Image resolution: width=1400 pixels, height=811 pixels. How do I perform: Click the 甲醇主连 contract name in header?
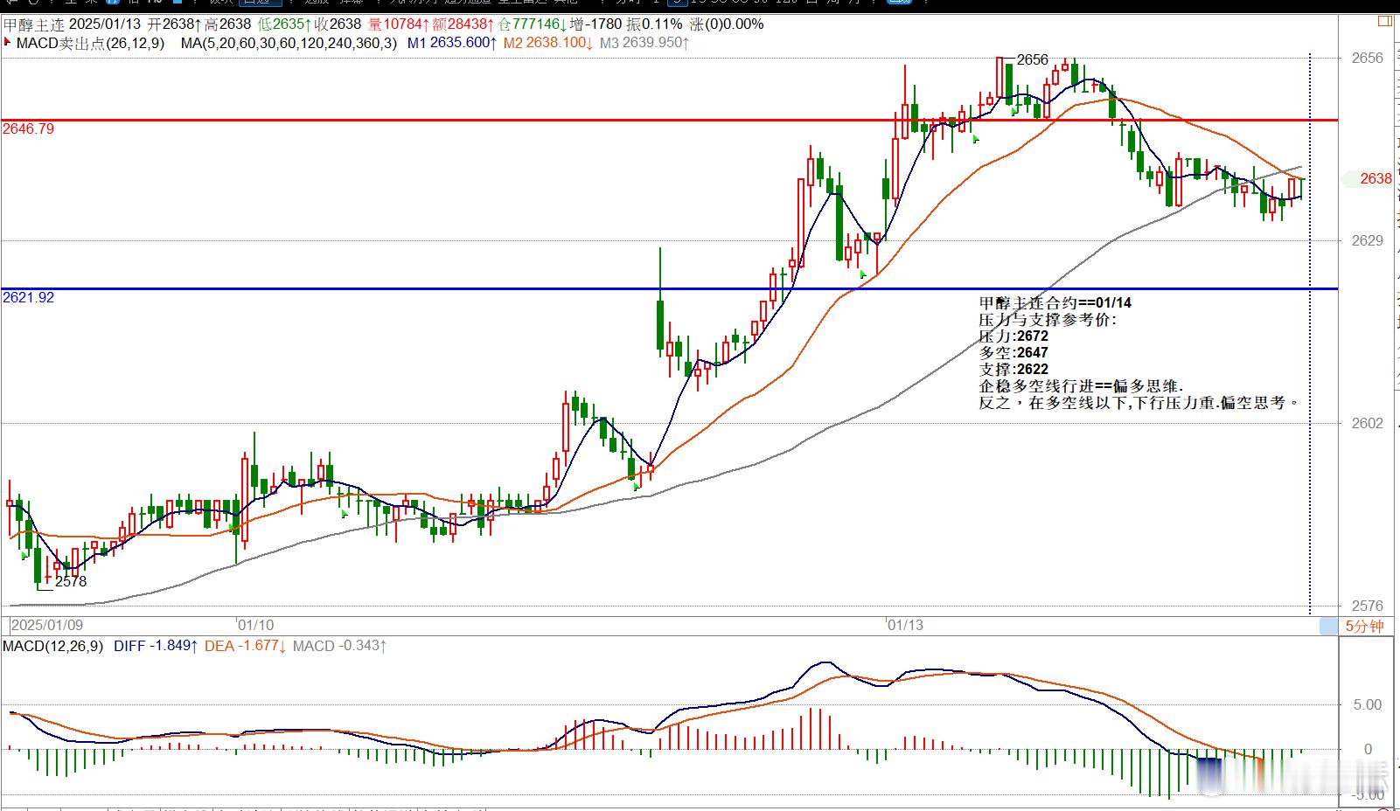[x=33, y=24]
